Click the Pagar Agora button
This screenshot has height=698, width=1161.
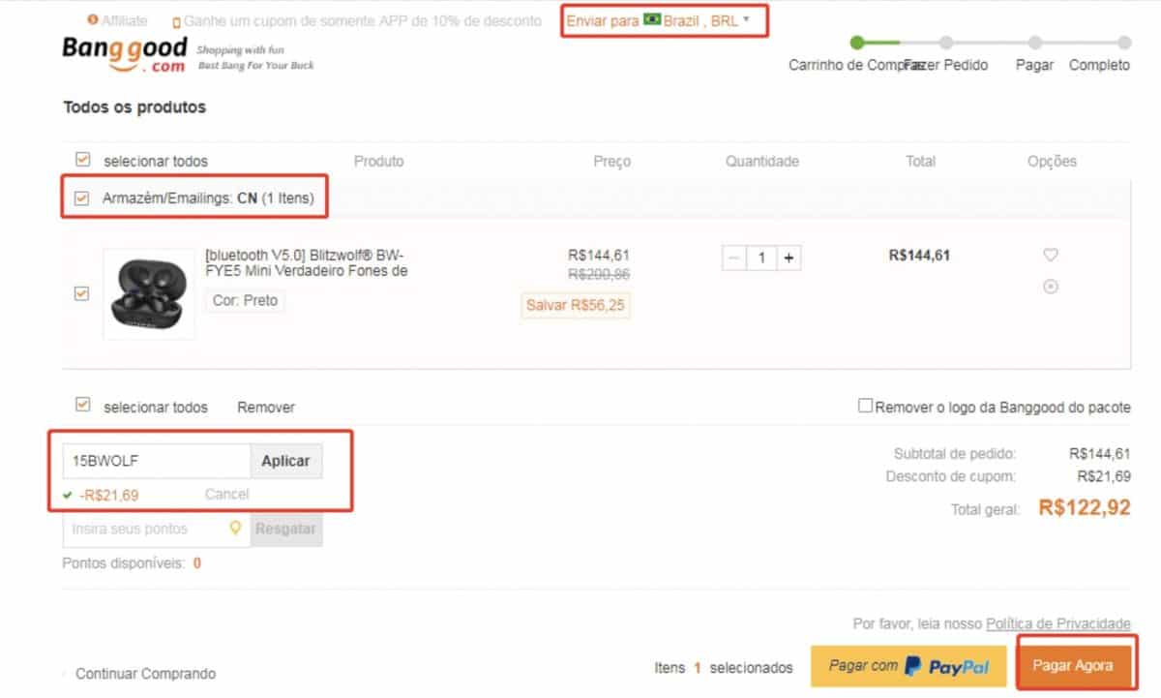[1072, 665]
